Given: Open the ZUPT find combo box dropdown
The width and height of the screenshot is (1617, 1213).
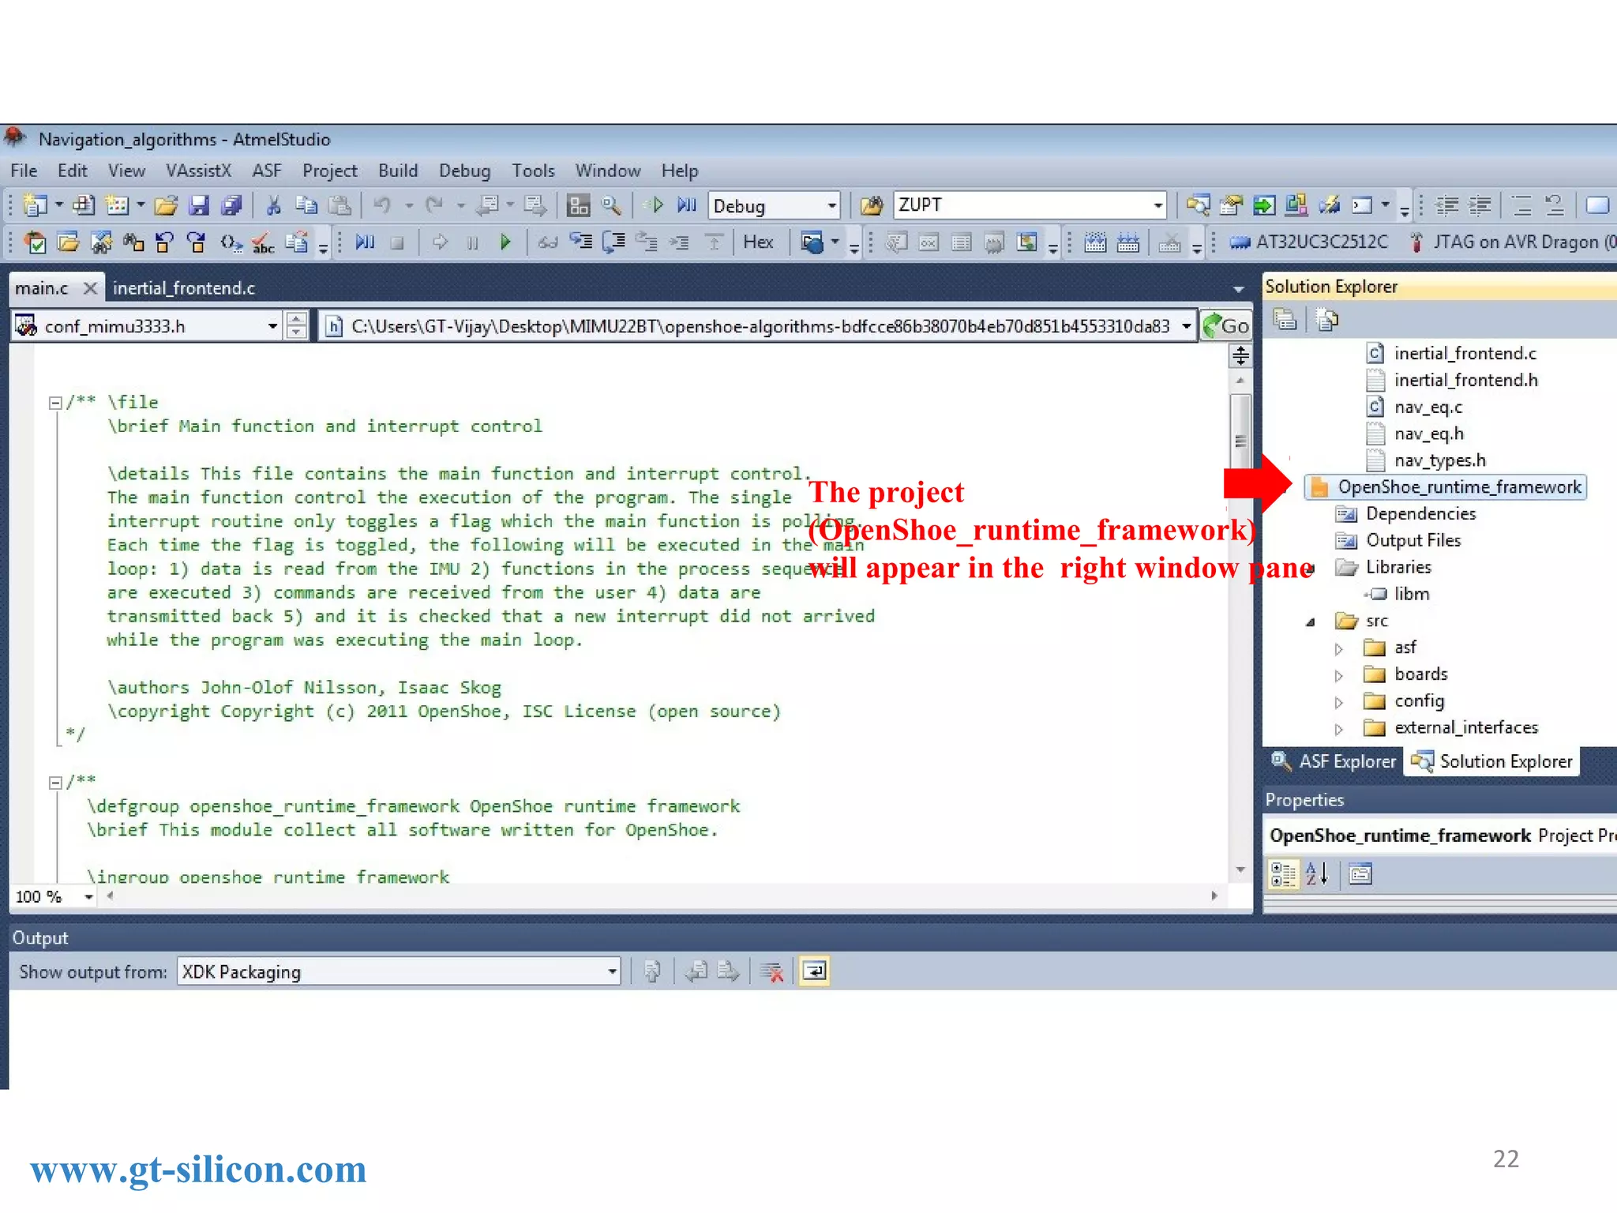Looking at the screenshot, I should [x=1157, y=206].
